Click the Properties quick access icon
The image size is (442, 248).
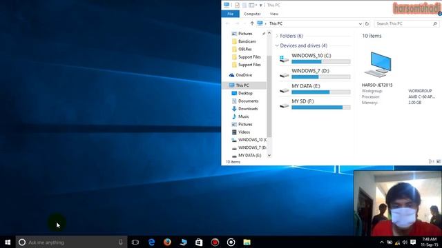237,5
